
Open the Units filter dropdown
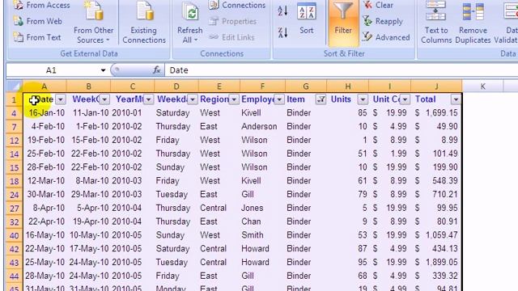(x=363, y=99)
